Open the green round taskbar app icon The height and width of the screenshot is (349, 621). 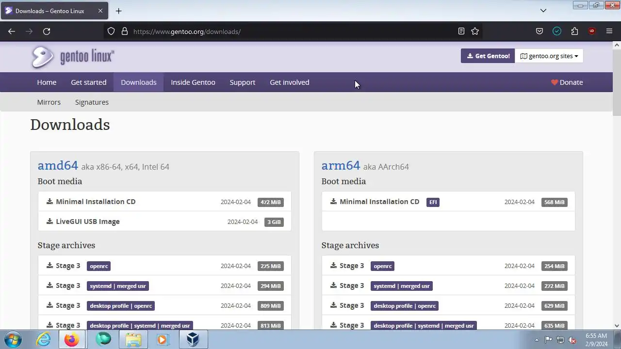pyautogui.click(x=103, y=339)
